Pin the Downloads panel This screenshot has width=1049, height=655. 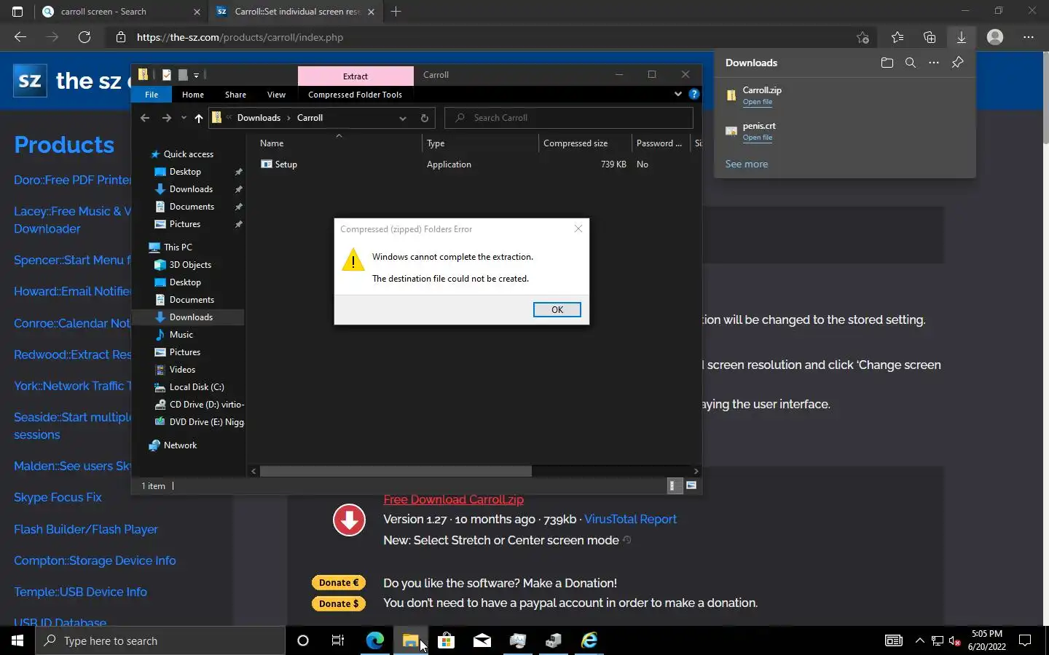click(957, 63)
